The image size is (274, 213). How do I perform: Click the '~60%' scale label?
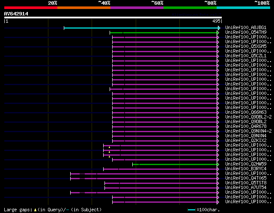tap(157, 3)
